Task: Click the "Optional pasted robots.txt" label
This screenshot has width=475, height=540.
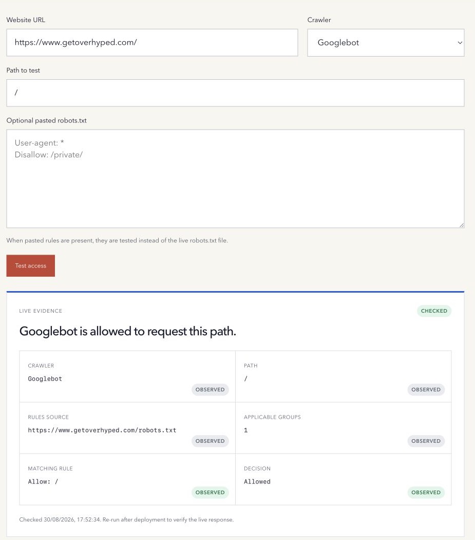Action: (x=46, y=120)
